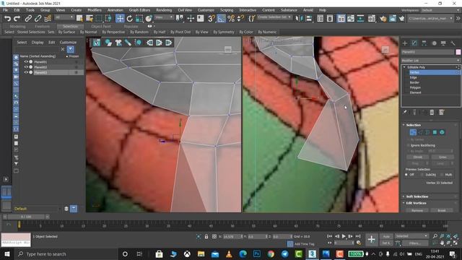This screenshot has height=260, width=462.
Task: Activate Bind to Space Warp tool
Action: (x=48, y=19)
